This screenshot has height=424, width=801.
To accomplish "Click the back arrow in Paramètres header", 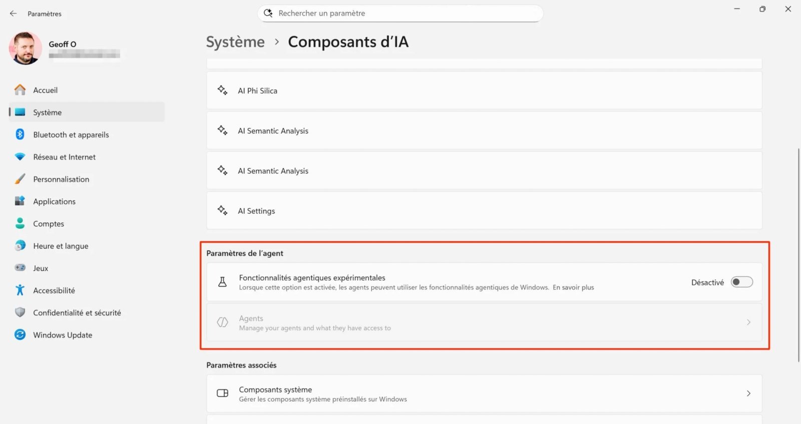I will point(13,14).
